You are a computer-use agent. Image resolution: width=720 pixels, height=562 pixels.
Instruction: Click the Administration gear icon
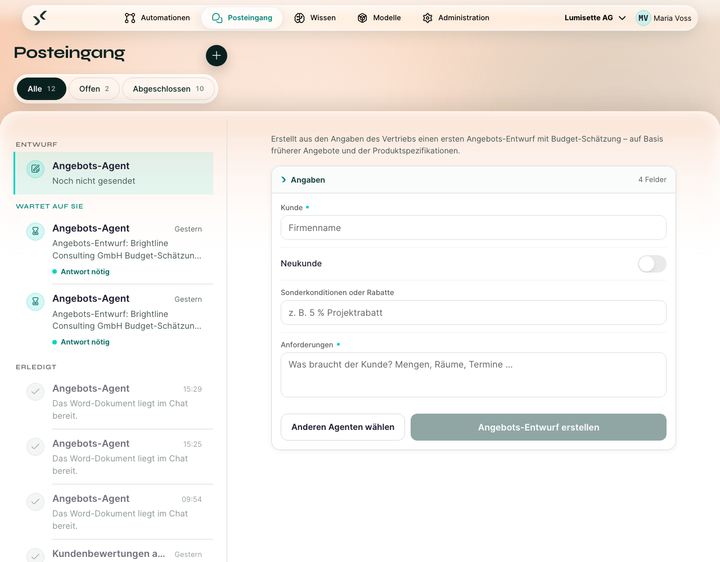click(x=427, y=18)
